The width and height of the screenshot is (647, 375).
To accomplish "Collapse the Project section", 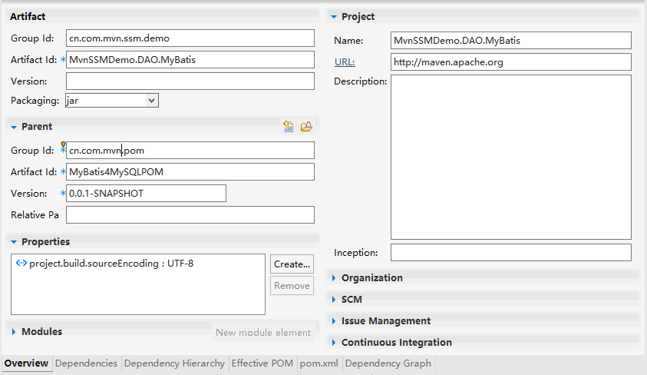I will pyautogui.click(x=334, y=17).
